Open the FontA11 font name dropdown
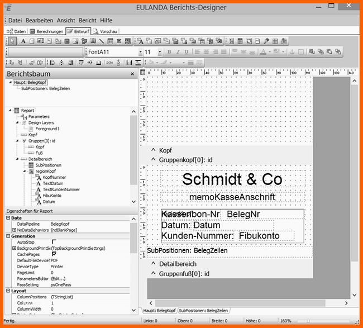 pyautogui.click(x=140, y=52)
